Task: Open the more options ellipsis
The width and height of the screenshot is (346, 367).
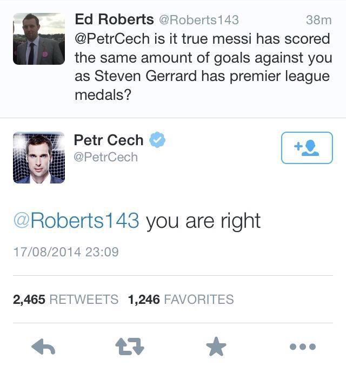Action: (x=302, y=347)
